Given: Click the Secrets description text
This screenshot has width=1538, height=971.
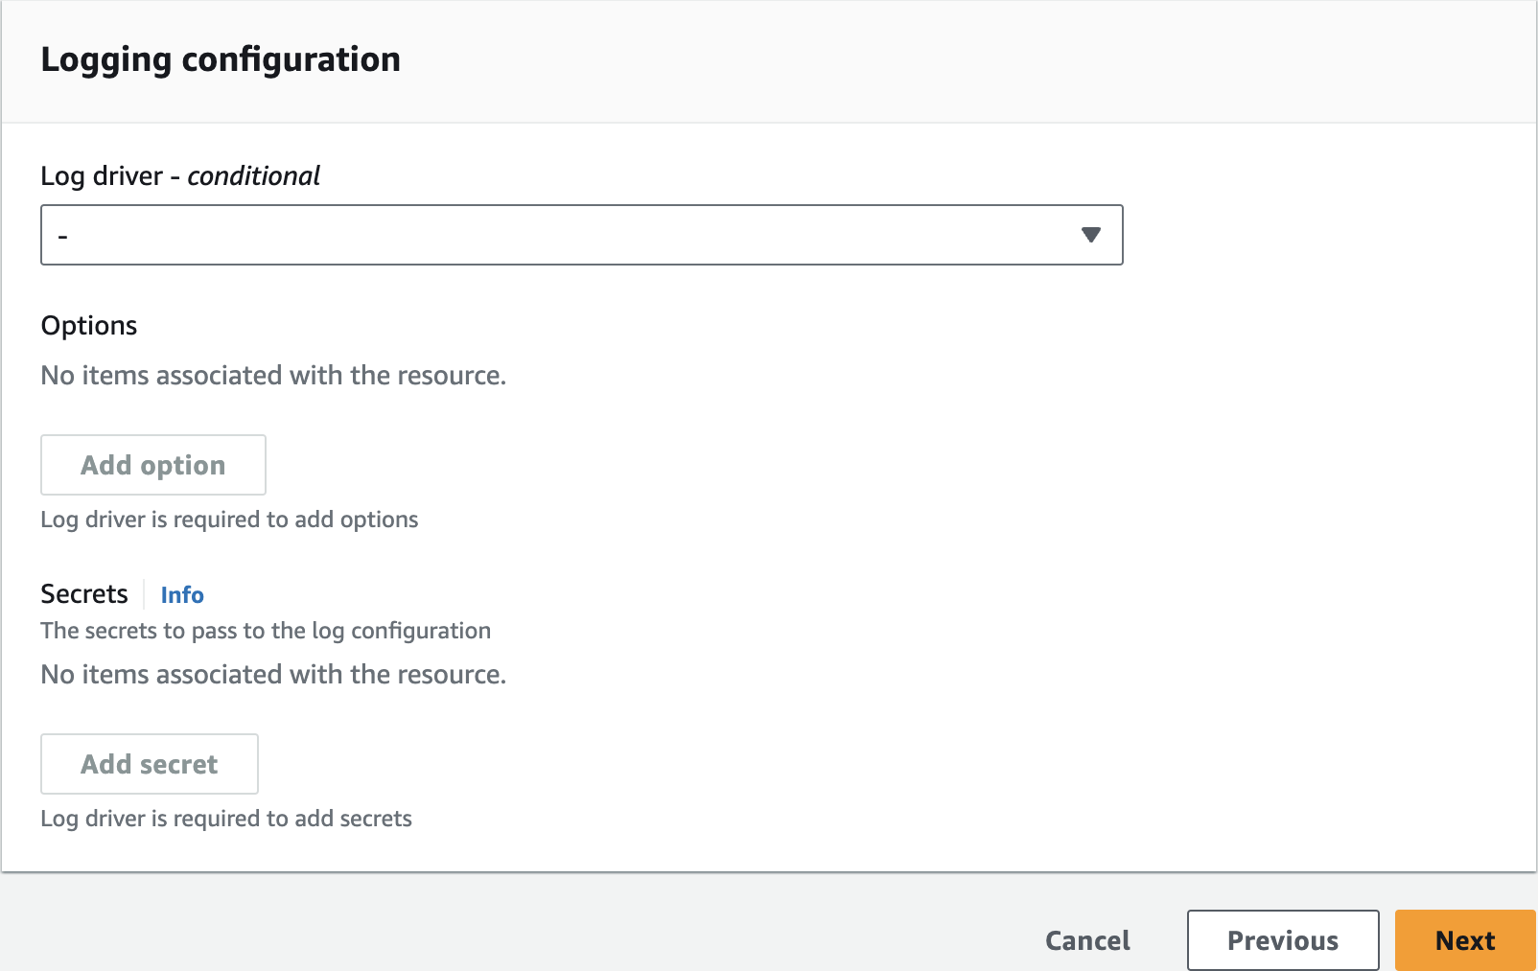Looking at the screenshot, I should 266,631.
